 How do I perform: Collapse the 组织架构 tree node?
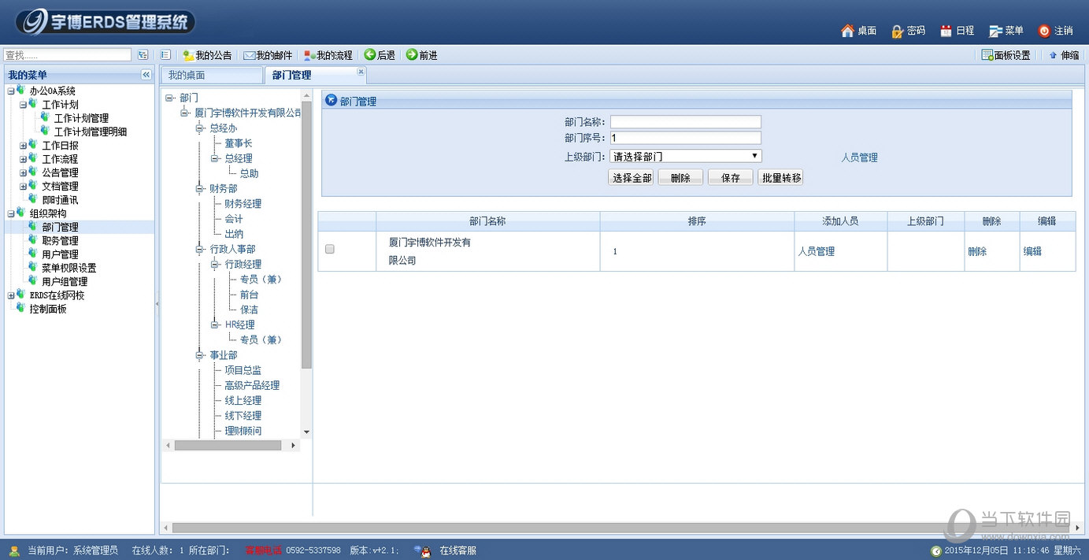click(x=11, y=213)
